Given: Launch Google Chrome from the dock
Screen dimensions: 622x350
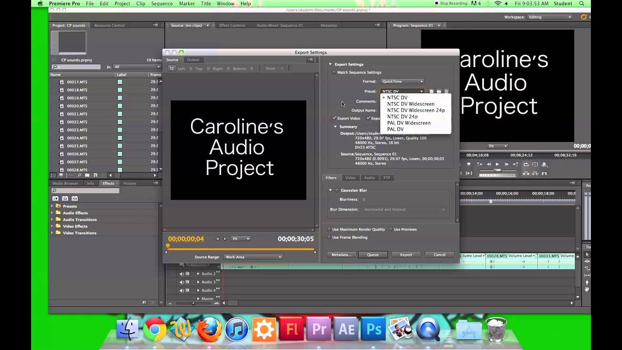Looking at the screenshot, I should (155, 330).
